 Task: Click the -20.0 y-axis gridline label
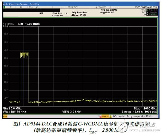coord(6,34)
